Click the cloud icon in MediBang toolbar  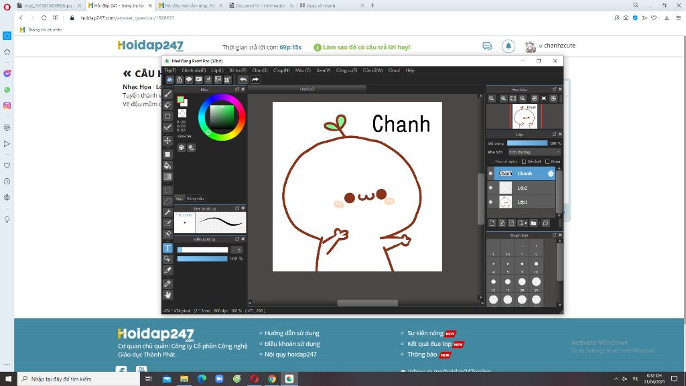point(169,79)
